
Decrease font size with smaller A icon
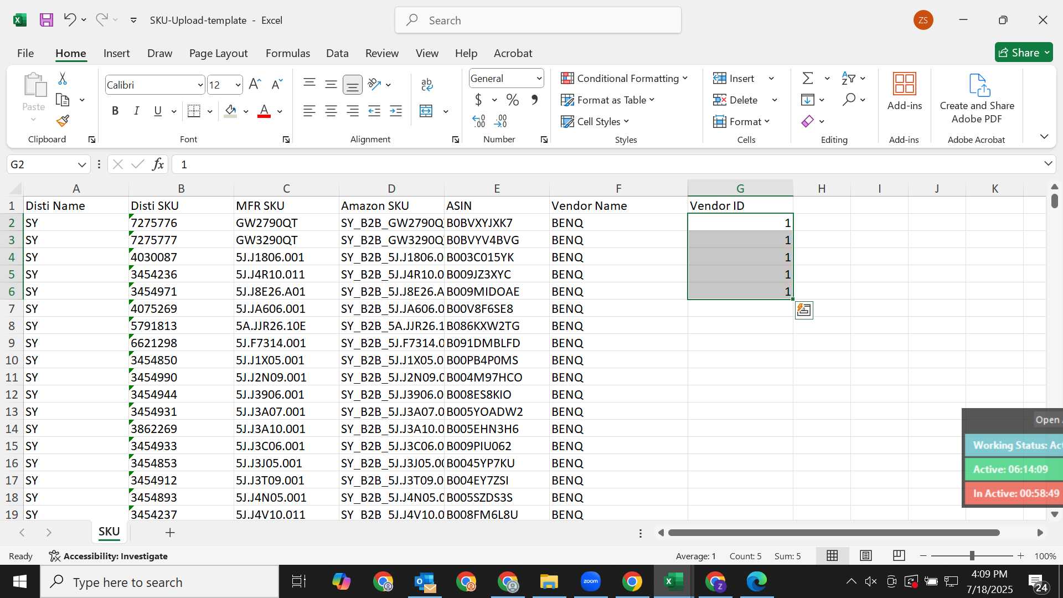tap(277, 85)
